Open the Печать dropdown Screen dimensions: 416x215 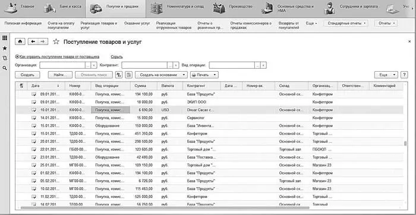[x=204, y=75]
